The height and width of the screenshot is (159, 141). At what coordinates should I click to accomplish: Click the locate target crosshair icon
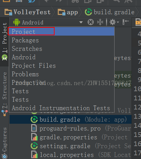click(90, 22)
